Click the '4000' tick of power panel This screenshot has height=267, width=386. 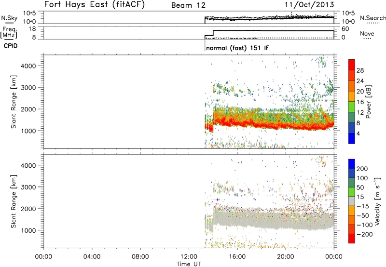[x=28, y=66]
